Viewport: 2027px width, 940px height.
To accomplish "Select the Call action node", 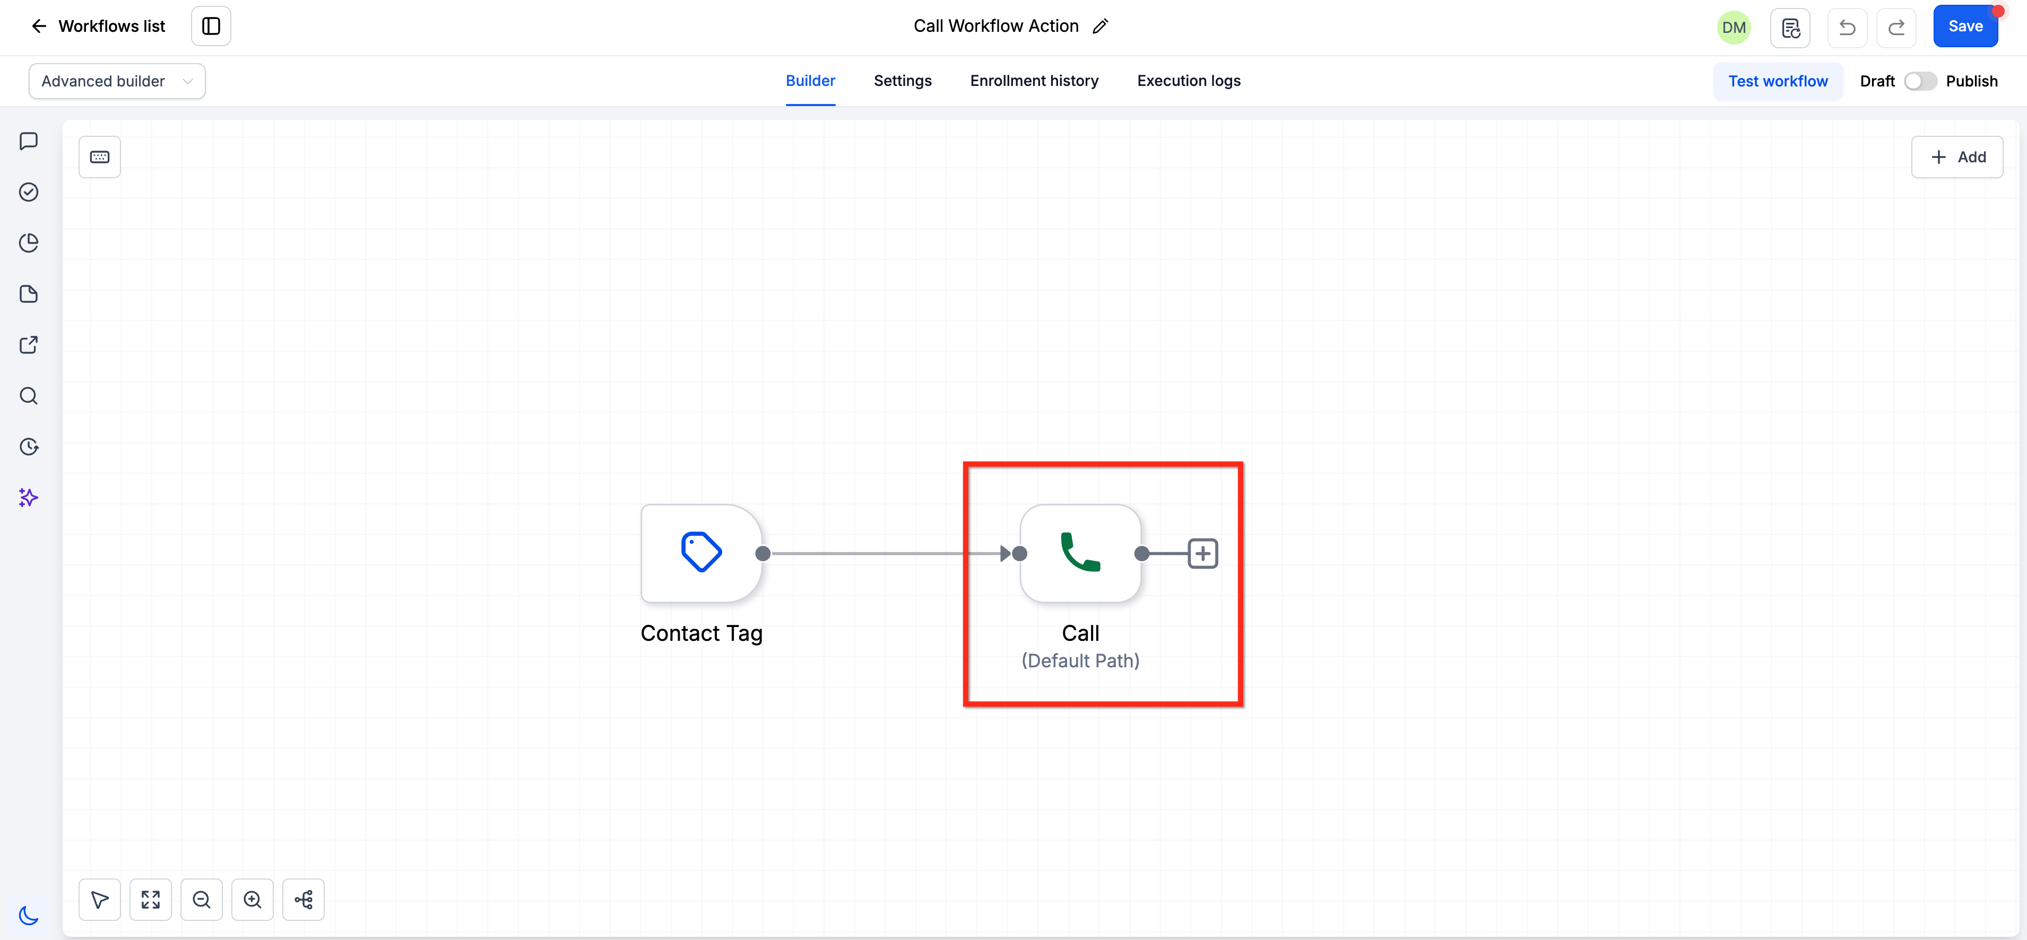I will pyautogui.click(x=1080, y=553).
